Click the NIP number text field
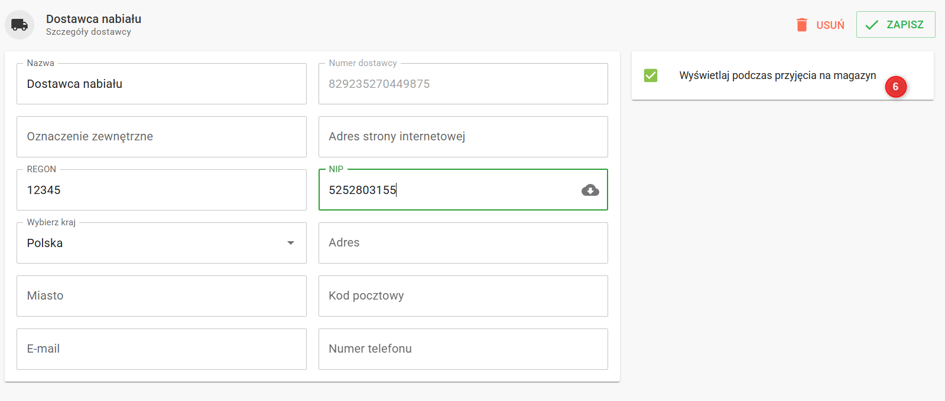 pos(449,190)
